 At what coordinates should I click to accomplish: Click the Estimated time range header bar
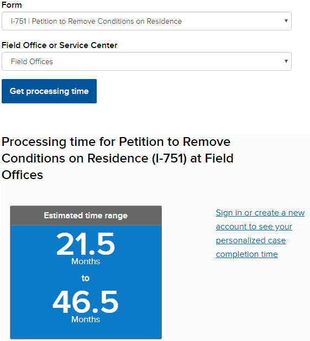[x=86, y=216]
